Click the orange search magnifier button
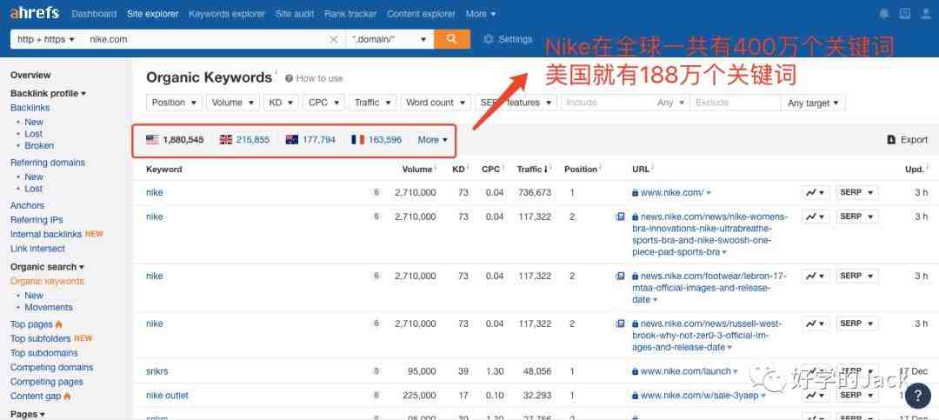939x420 pixels. tap(451, 39)
